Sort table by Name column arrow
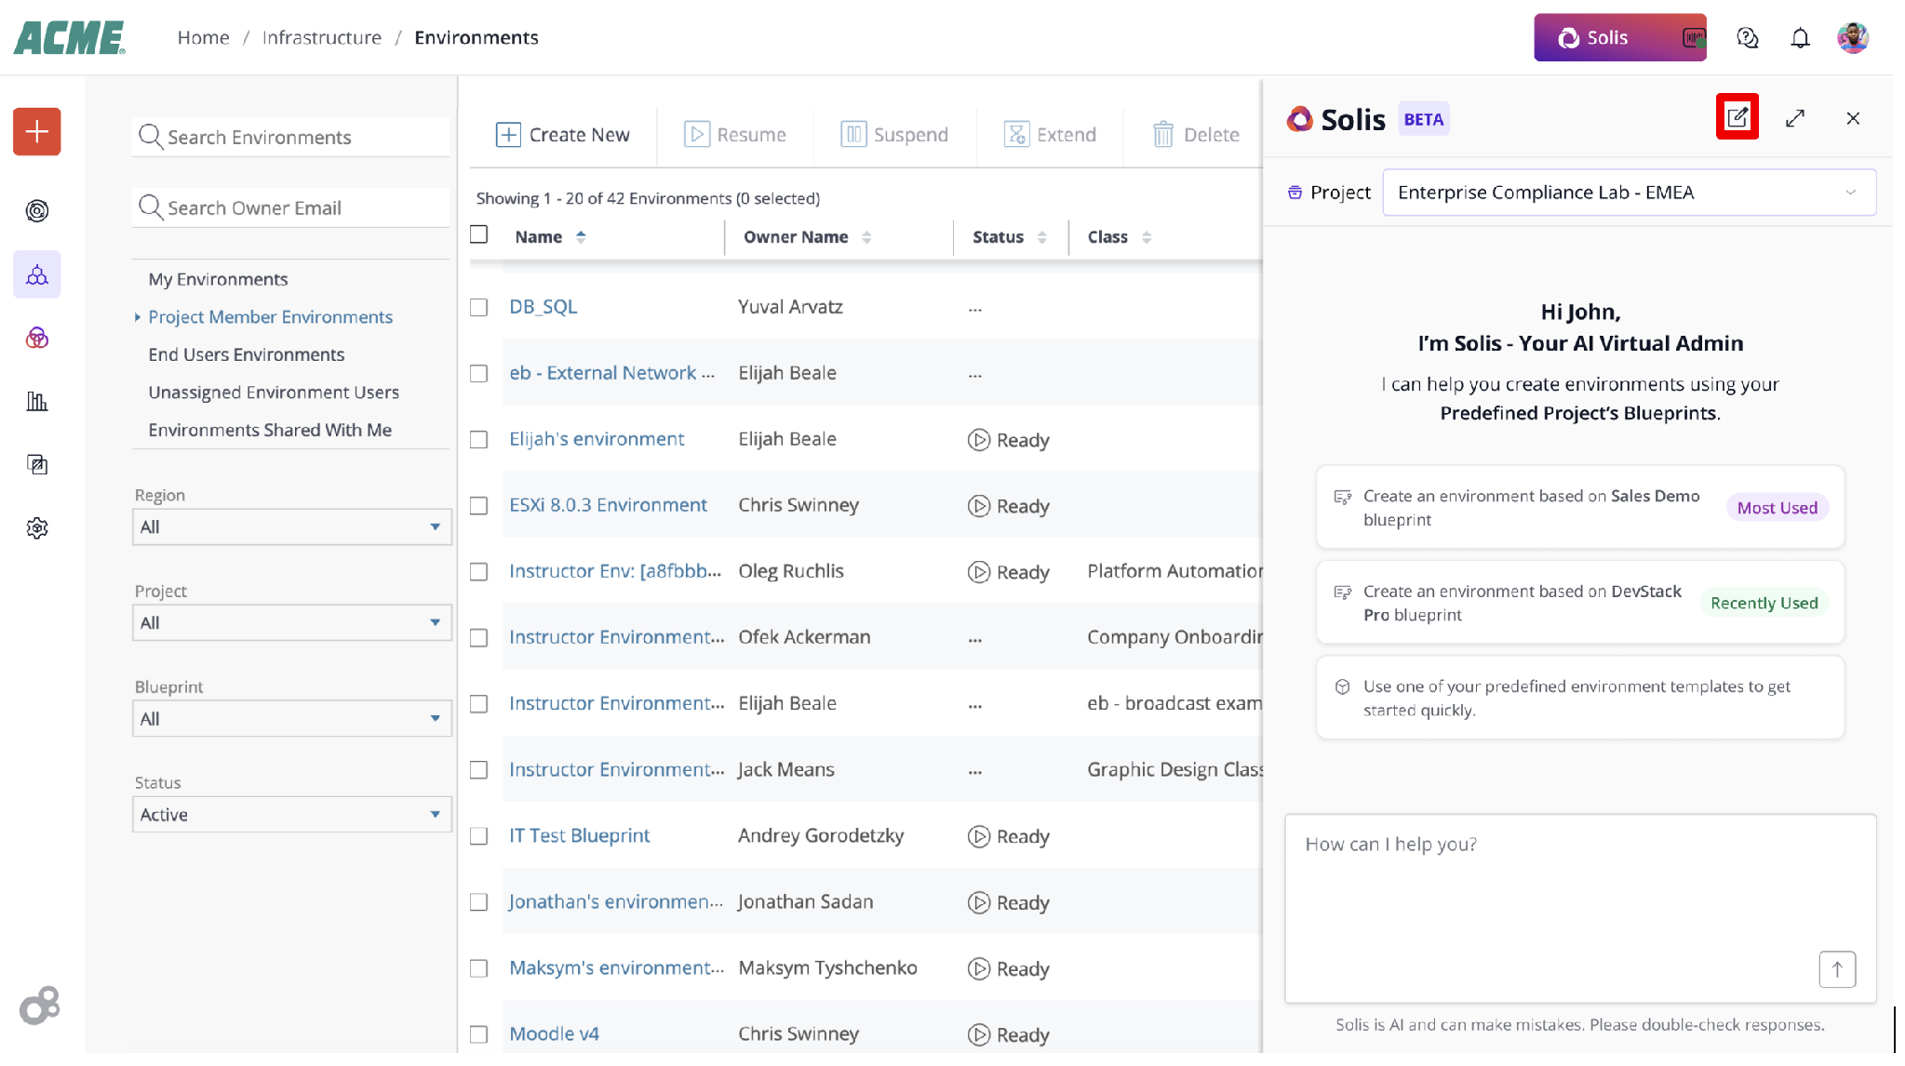 tap(581, 237)
